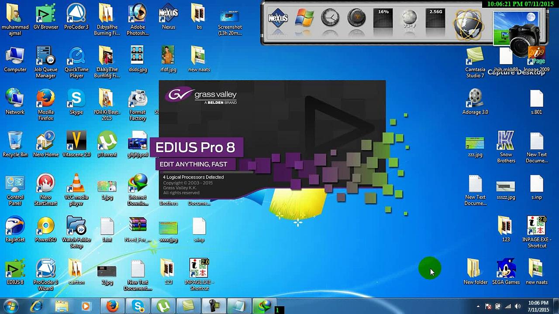The image size is (559, 314).
Task: Select the 1.txt text file
Action: pos(107,230)
